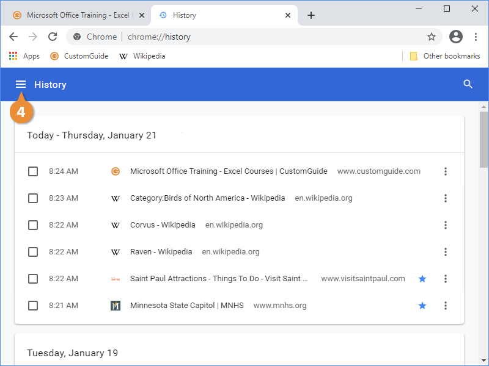
Task: Click the Chrome site info icon in address bar
Action: click(77, 37)
